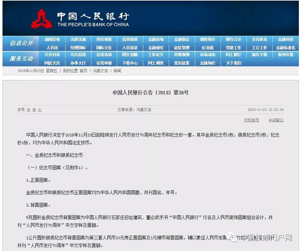302x251 pixels.
Task: Go to 在线访谈 page
Action: (x=104, y=55)
